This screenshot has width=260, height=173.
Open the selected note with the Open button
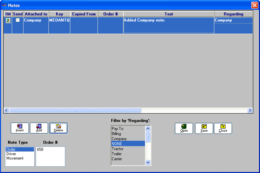point(184,128)
